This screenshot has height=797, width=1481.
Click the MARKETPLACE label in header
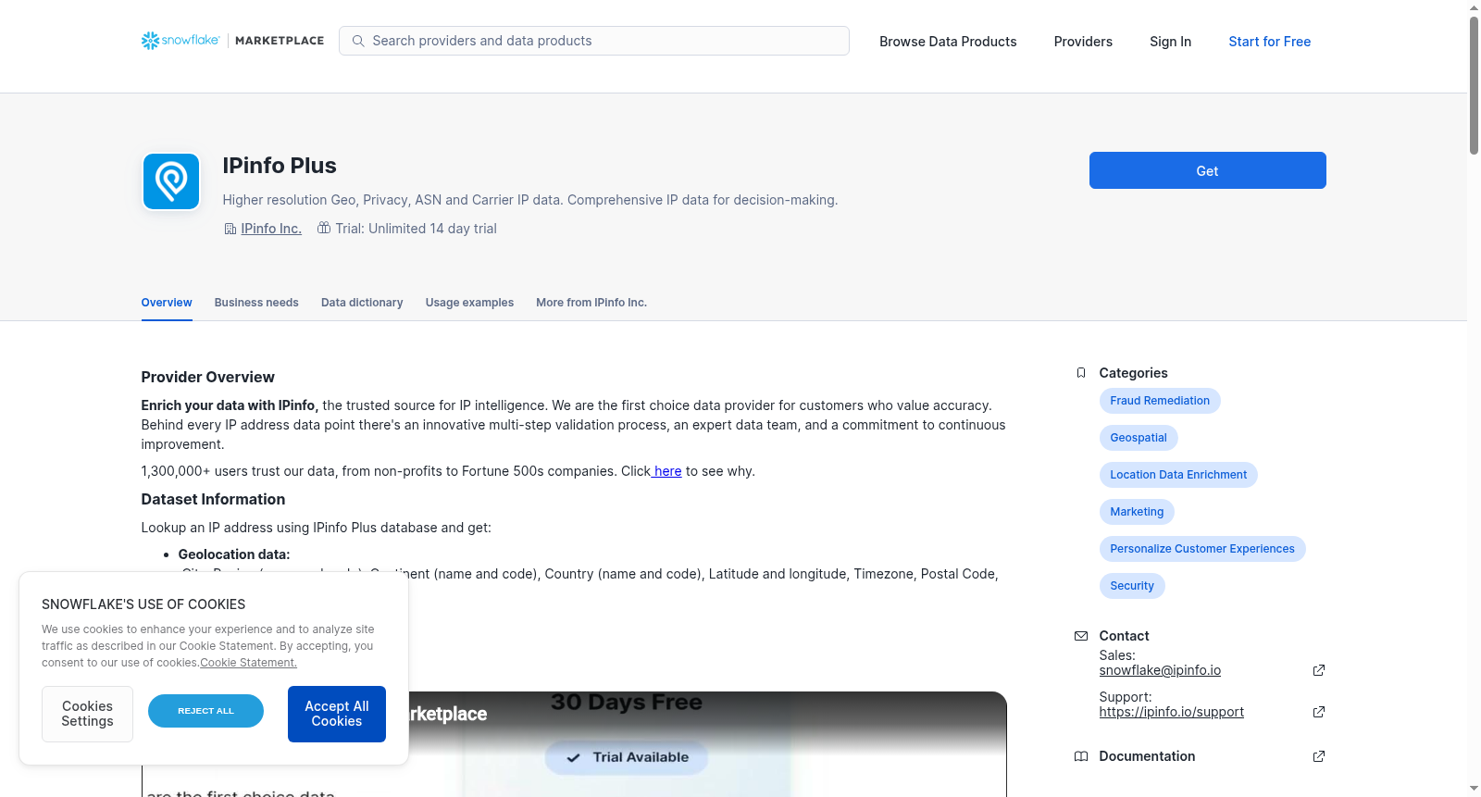[280, 41]
